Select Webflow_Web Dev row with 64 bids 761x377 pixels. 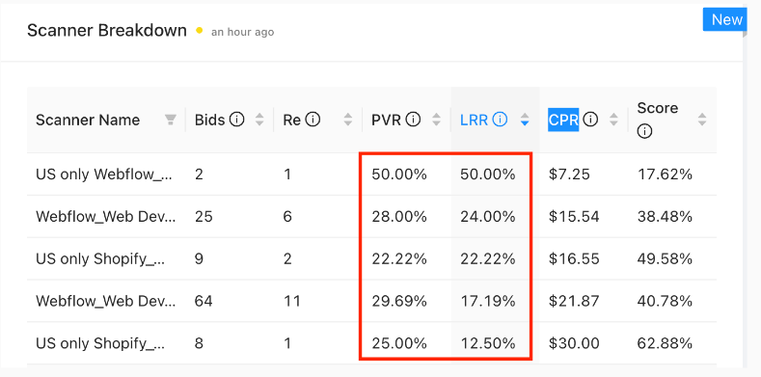tap(371, 301)
